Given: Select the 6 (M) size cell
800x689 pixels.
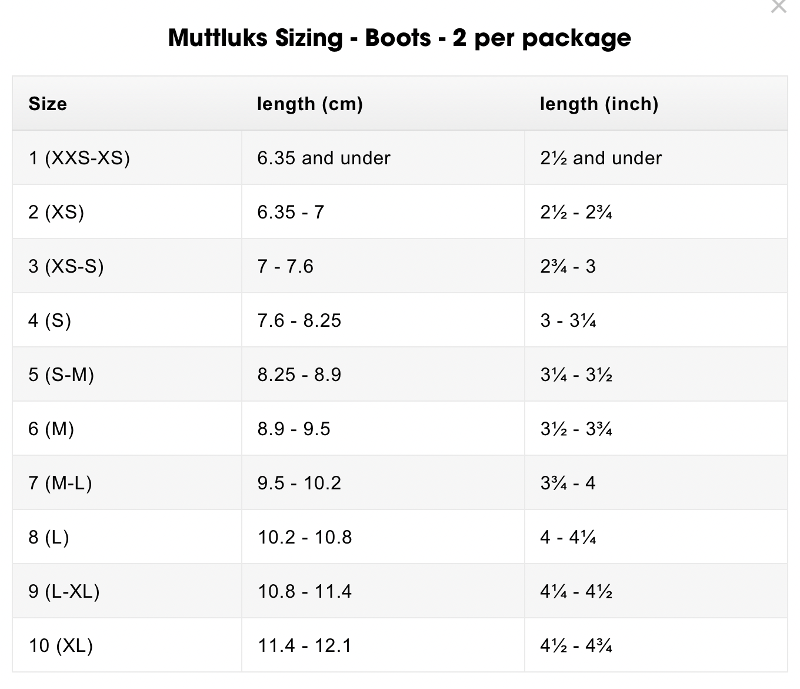Looking at the screenshot, I should pos(51,429).
